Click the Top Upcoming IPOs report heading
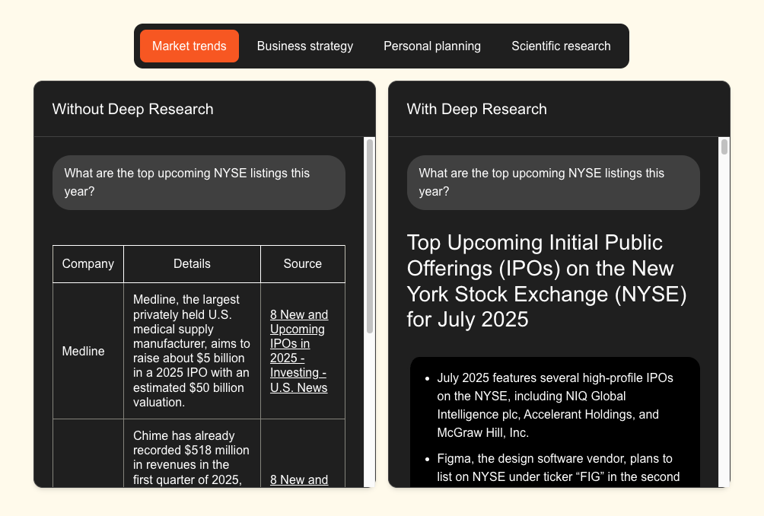Viewport: 764px width, 516px height. [x=547, y=281]
